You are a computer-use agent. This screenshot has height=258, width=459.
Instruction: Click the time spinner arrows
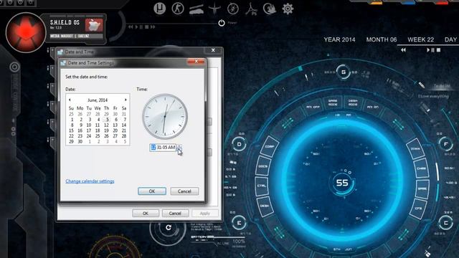(179, 148)
